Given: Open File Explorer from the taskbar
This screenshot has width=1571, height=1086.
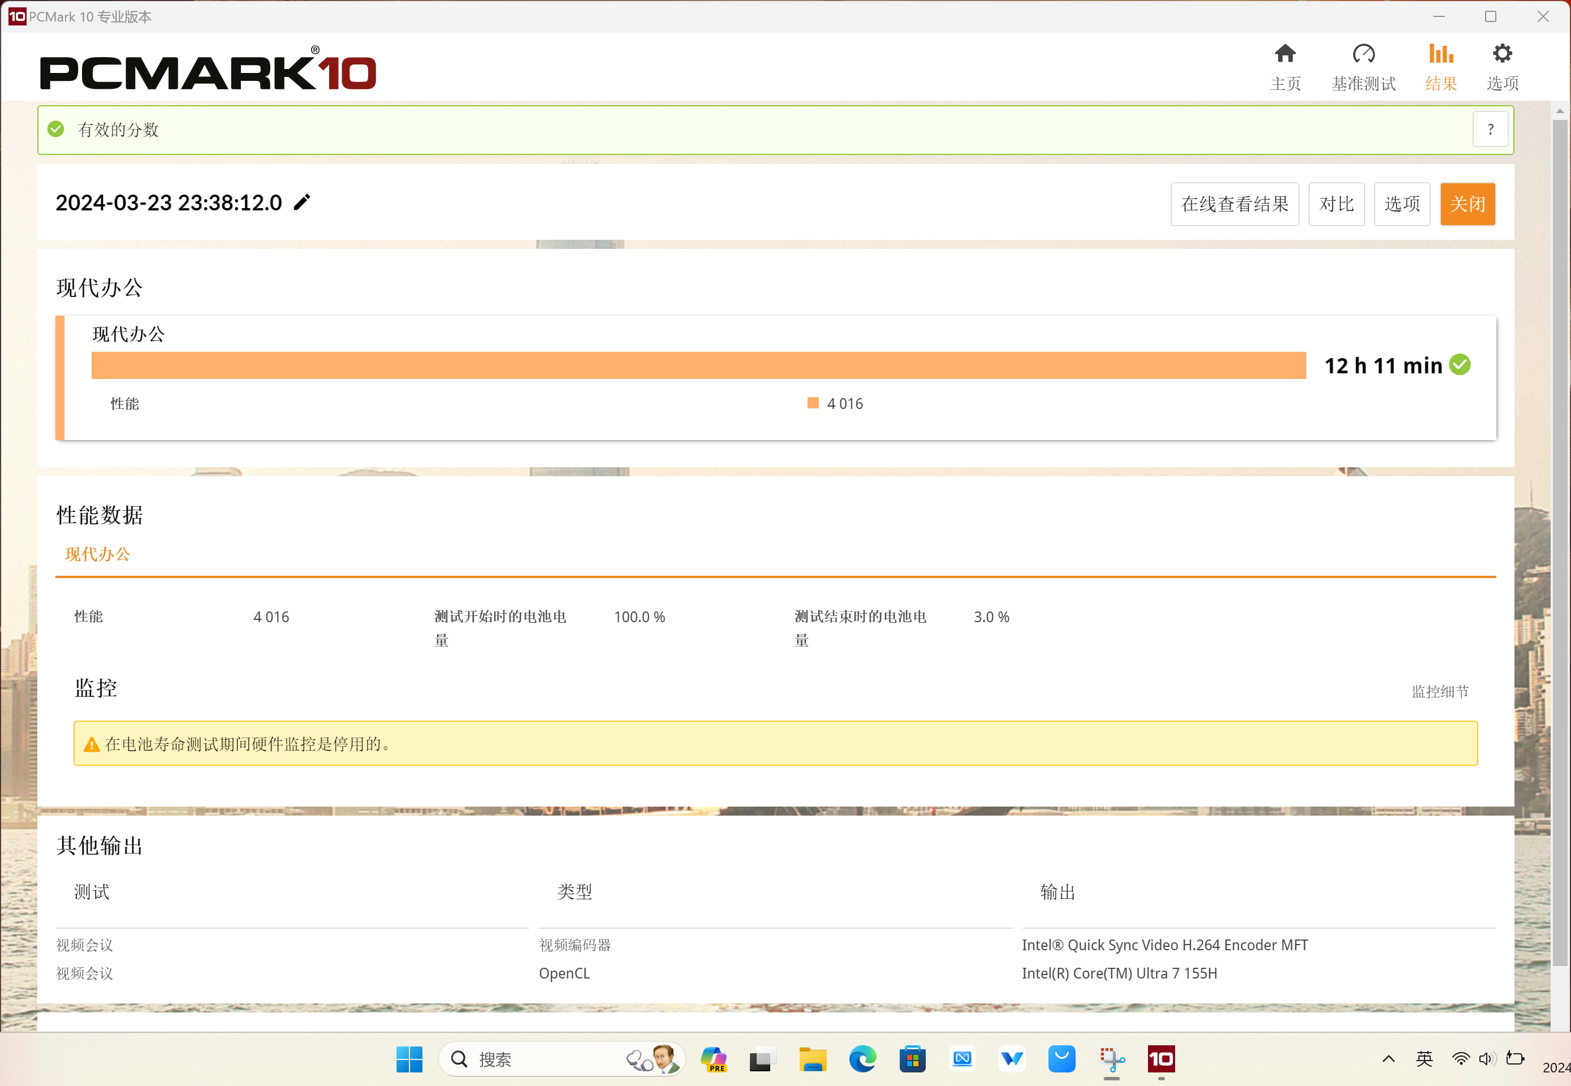Looking at the screenshot, I should coord(813,1059).
